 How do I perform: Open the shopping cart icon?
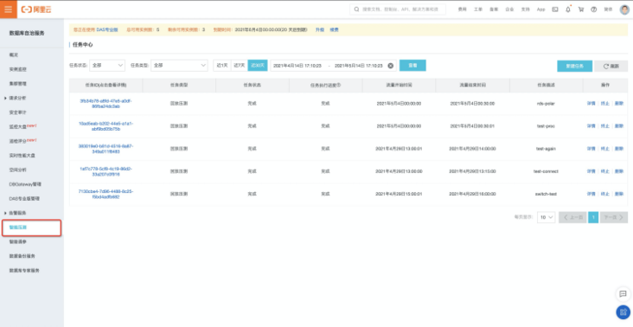pyautogui.click(x=581, y=10)
